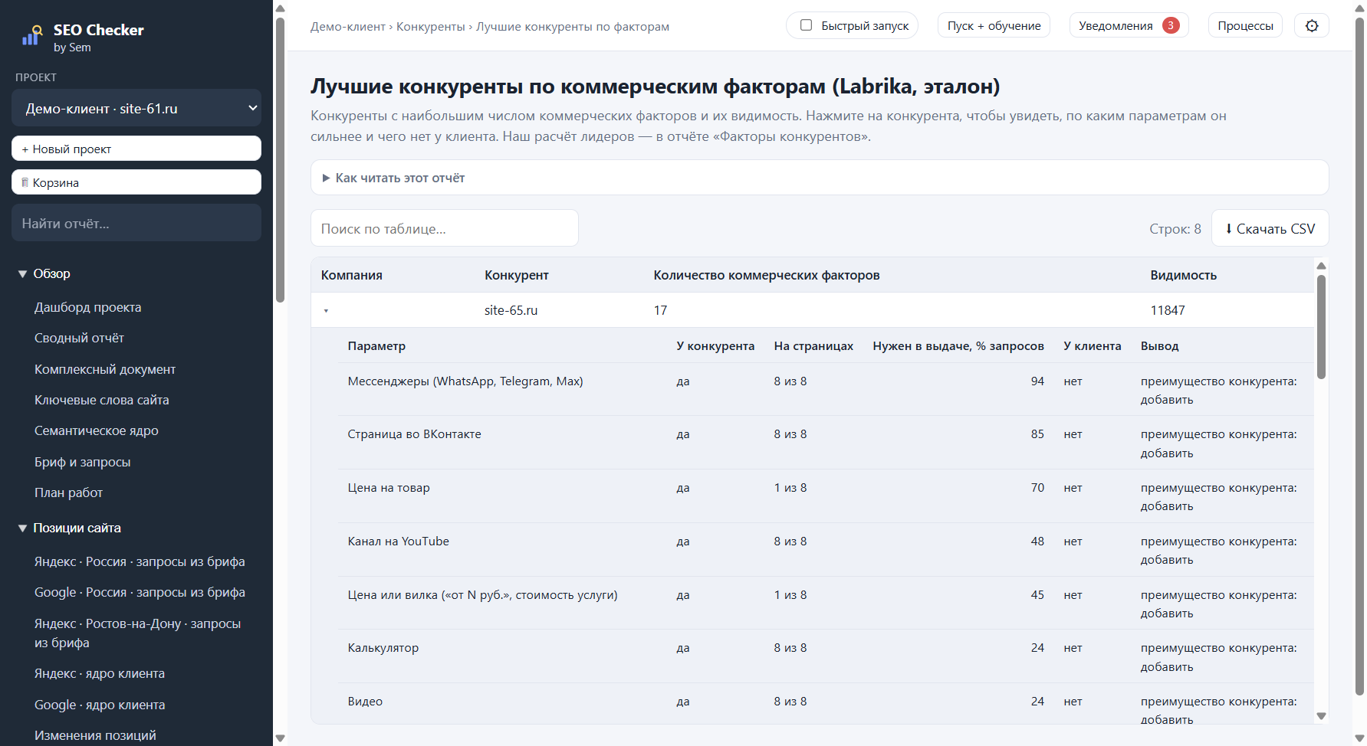The height and width of the screenshot is (746, 1367).
Task: Collapse the site-65.ru row triangle
Action: click(x=326, y=311)
